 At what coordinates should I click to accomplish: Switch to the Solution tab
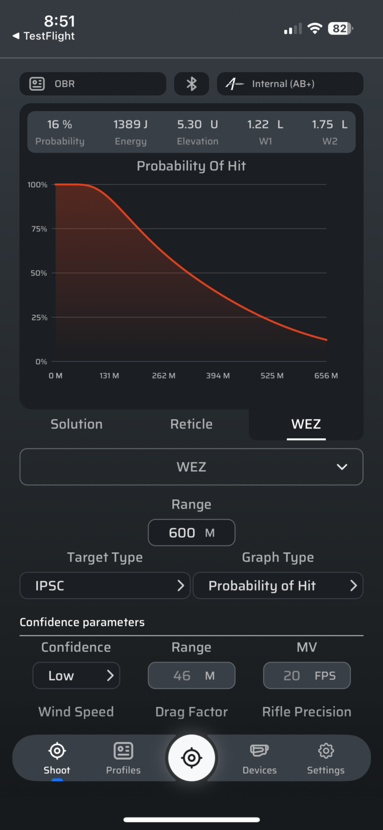point(76,424)
